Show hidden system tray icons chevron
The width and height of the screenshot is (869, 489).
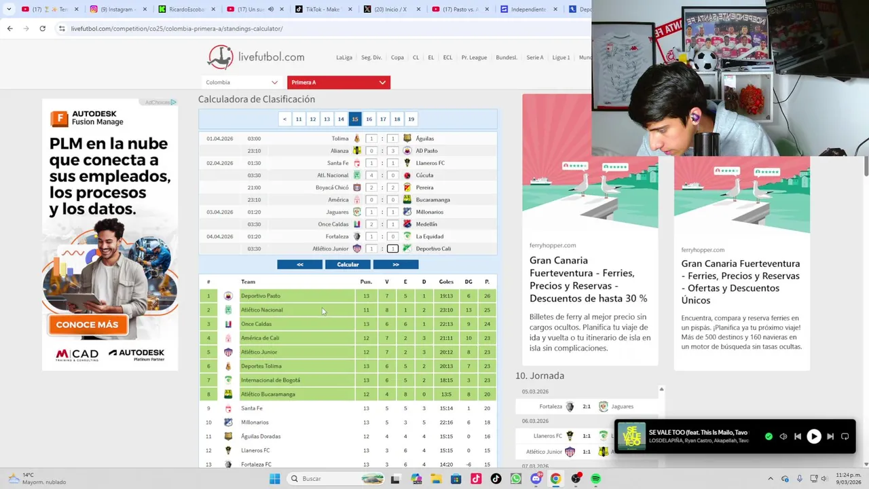point(771,479)
